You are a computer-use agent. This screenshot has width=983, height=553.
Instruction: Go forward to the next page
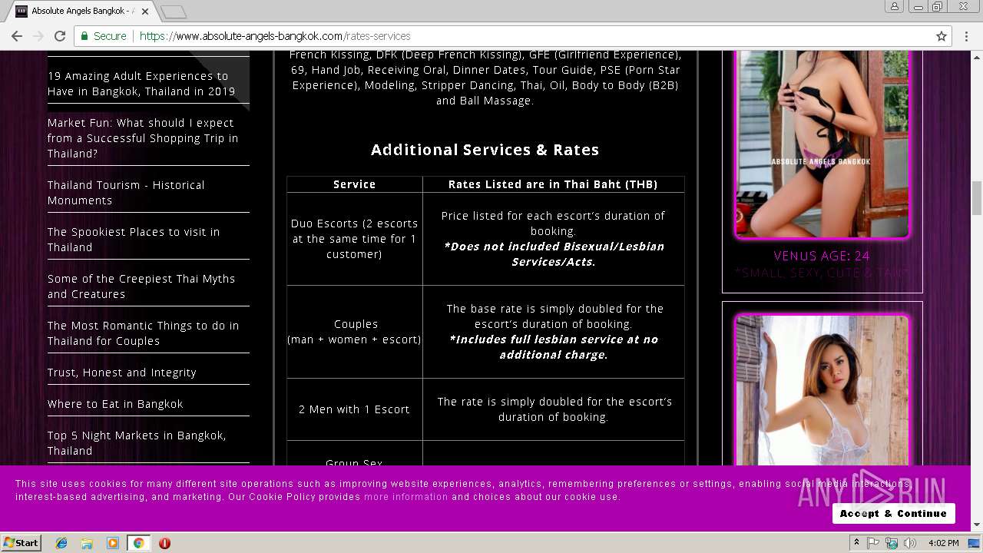coord(38,36)
